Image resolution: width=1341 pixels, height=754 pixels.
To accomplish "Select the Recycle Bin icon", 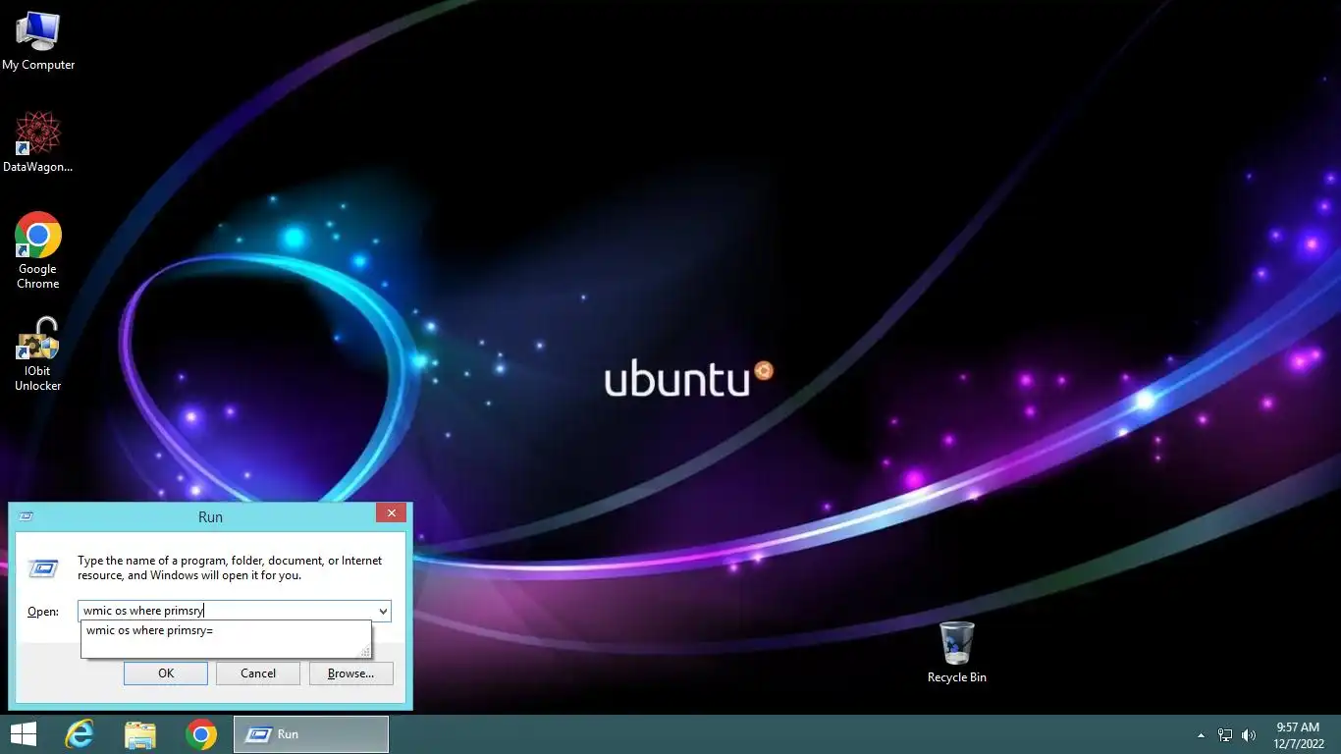I will tap(956, 653).
